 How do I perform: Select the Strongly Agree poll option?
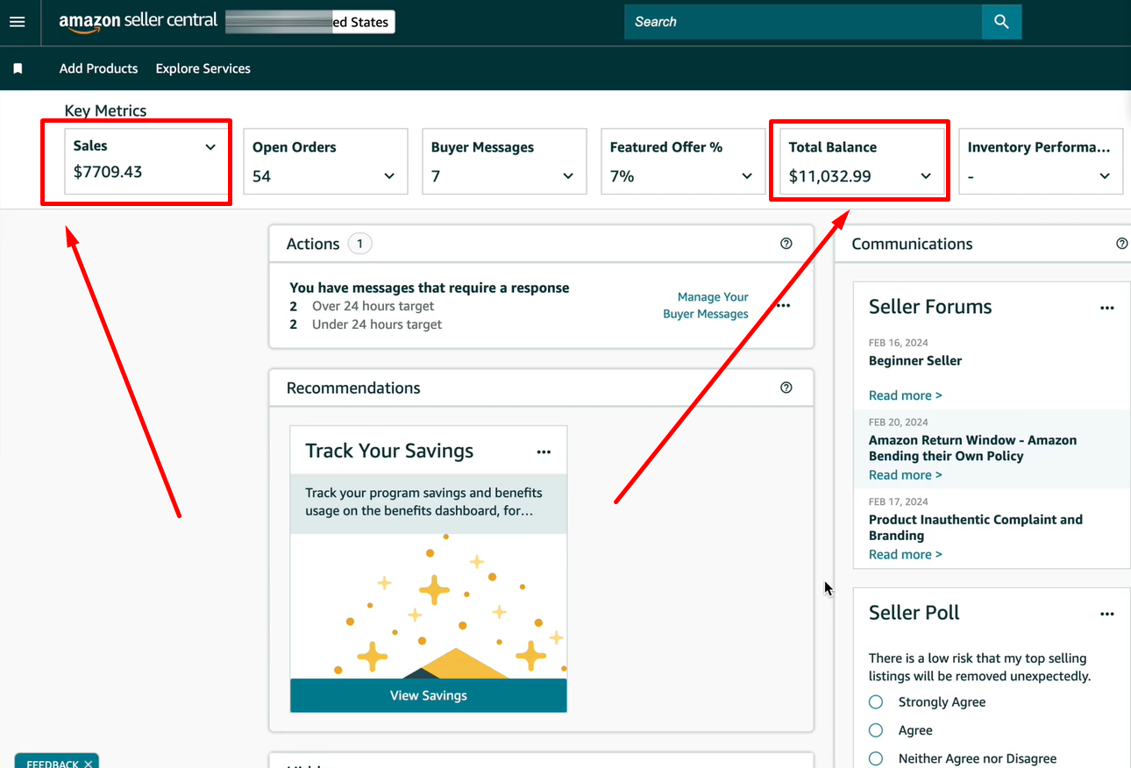876,702
